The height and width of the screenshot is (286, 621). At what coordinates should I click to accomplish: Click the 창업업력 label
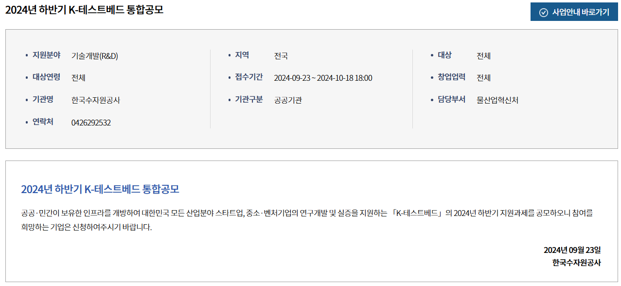click(451, 77)
